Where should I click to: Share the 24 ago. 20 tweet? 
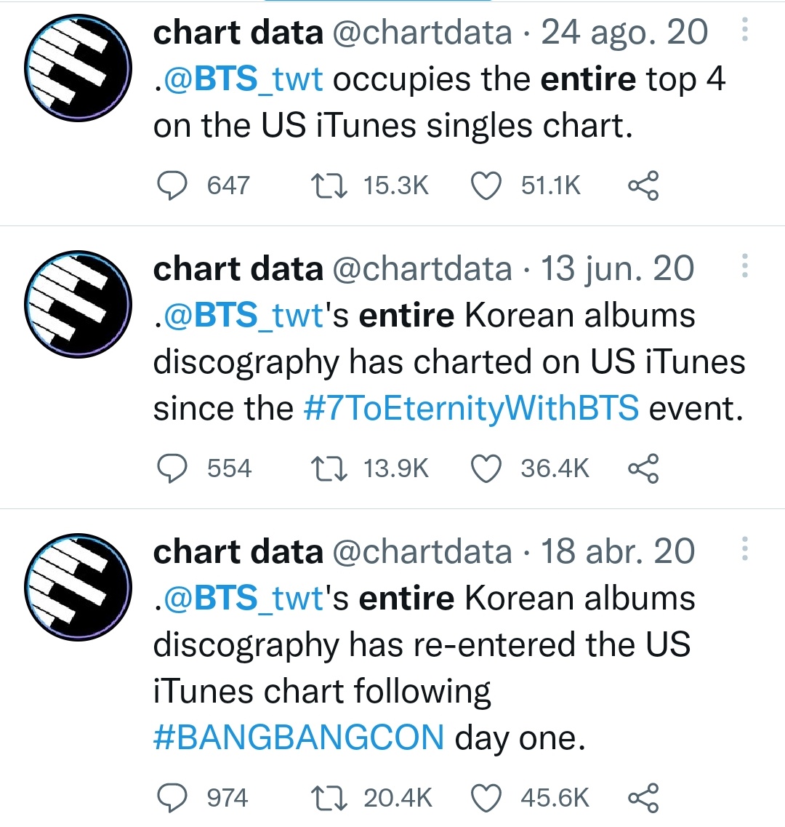(643, 185)
